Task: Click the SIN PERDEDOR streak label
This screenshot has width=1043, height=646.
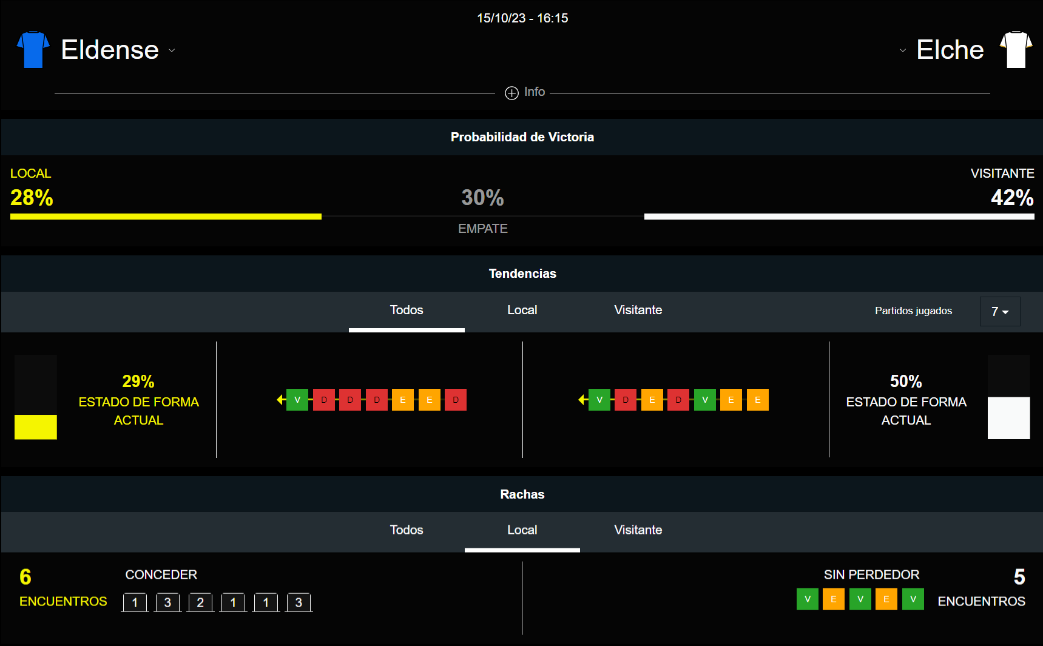Action: click(x=871, y=575)
